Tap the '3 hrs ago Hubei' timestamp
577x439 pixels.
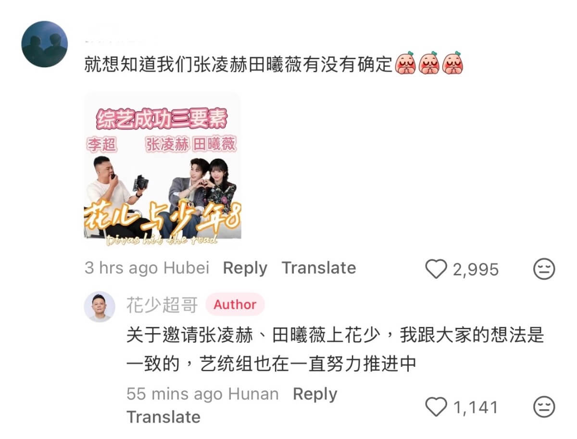point(147,268)
